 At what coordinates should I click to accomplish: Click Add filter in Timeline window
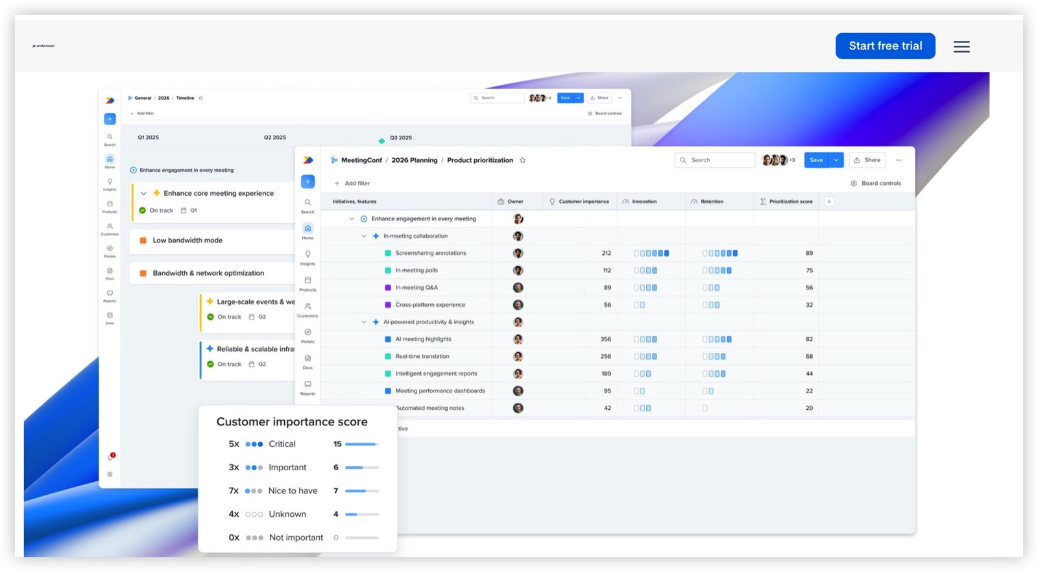141,113
